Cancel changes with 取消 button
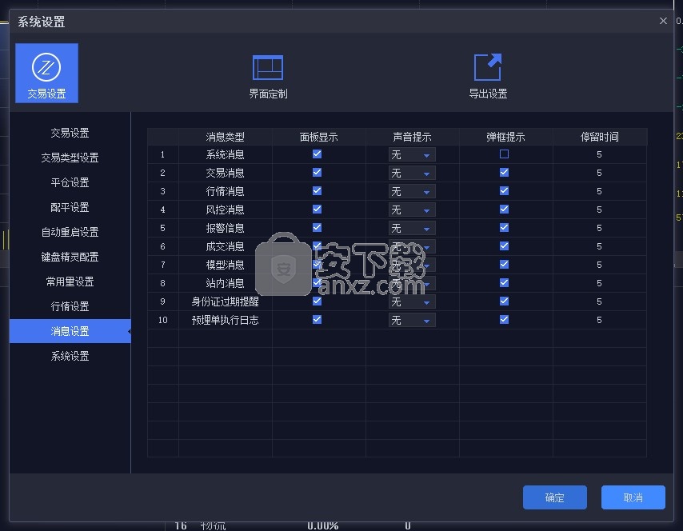 633,497
